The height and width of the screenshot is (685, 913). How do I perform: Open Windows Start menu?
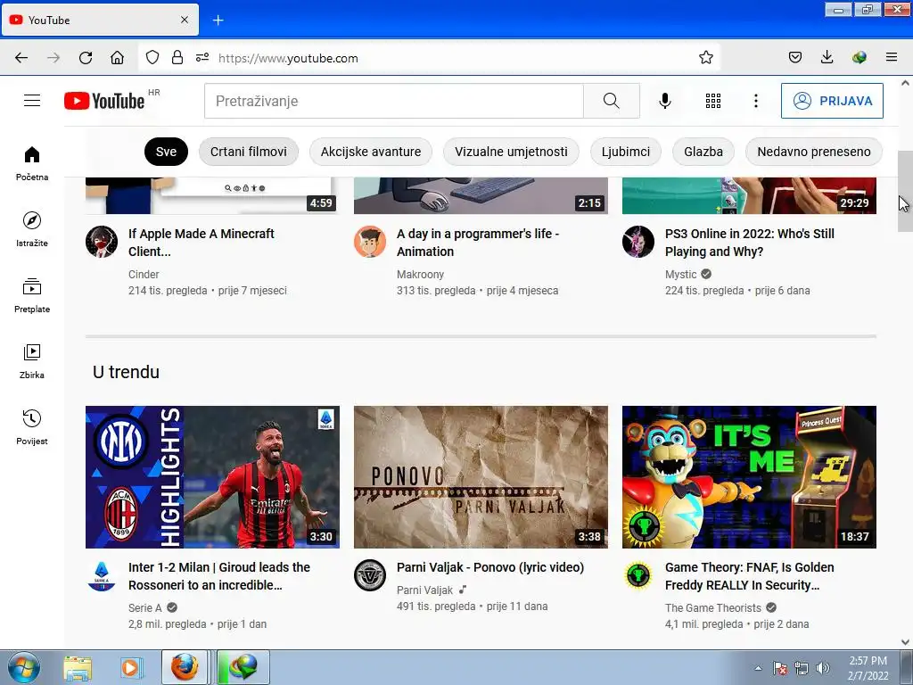pos(24,667)
